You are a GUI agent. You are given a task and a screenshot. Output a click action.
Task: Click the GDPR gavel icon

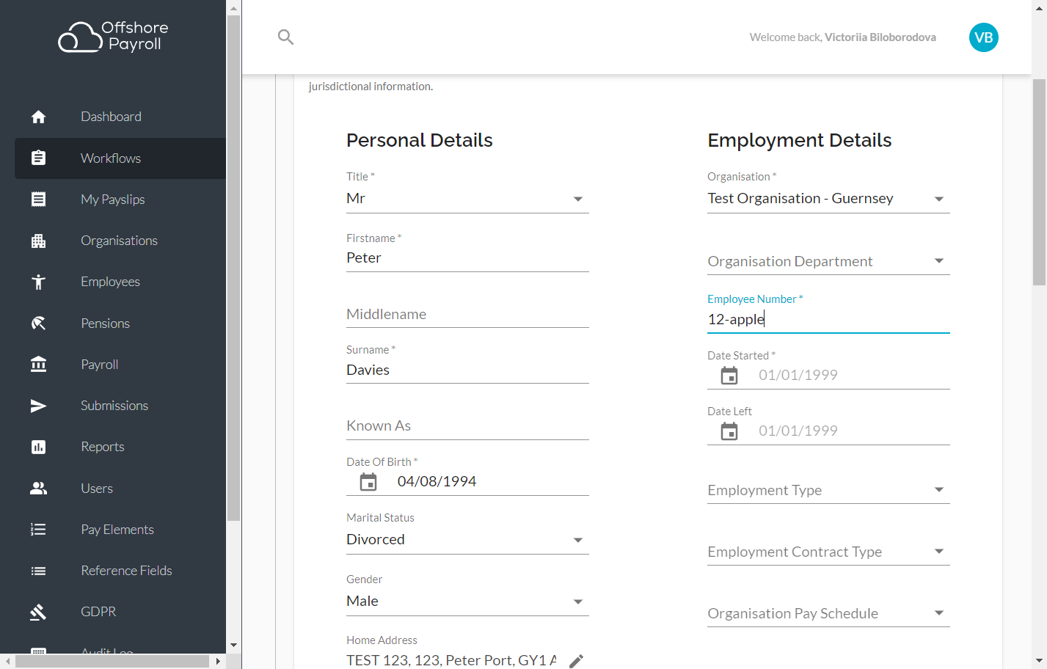pos(39,612)
